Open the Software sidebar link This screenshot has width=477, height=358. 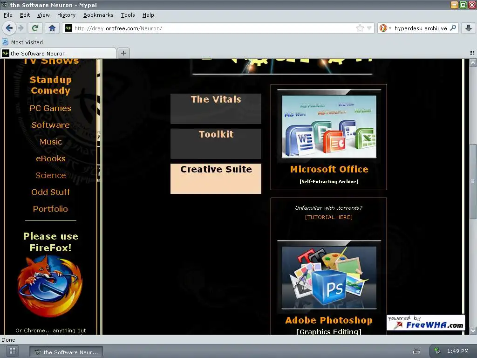(x=51, y=125)
